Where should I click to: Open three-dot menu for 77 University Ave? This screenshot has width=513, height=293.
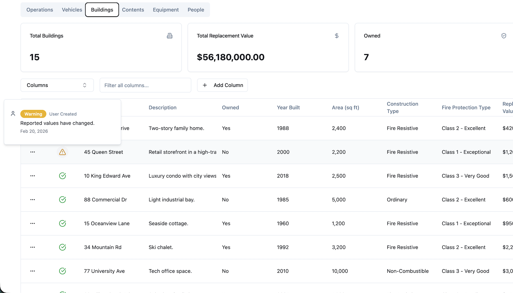[33, 271]
